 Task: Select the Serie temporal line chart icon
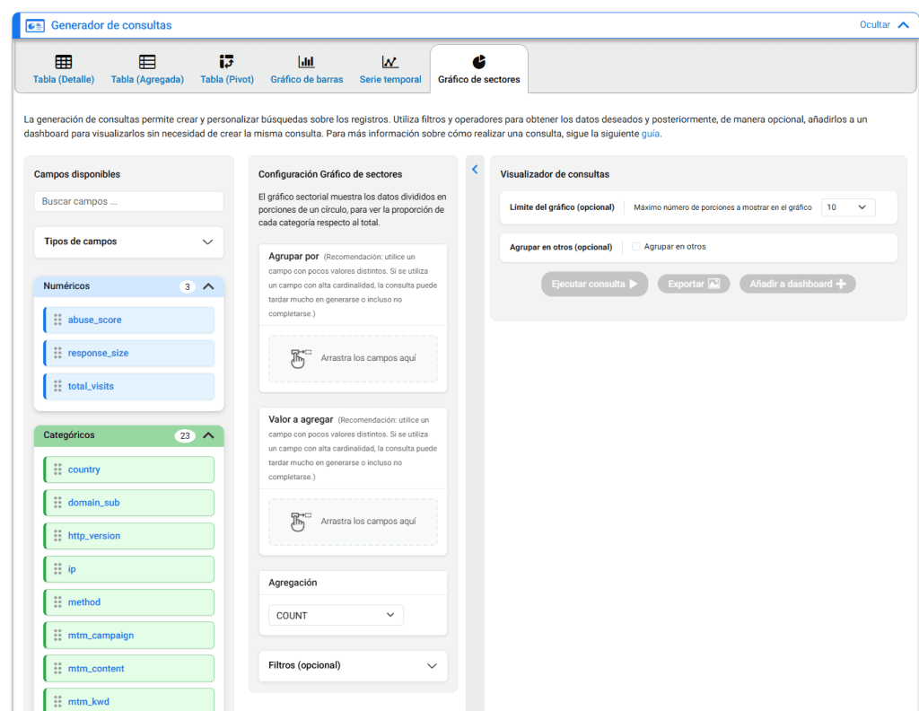tap(390, 62)
